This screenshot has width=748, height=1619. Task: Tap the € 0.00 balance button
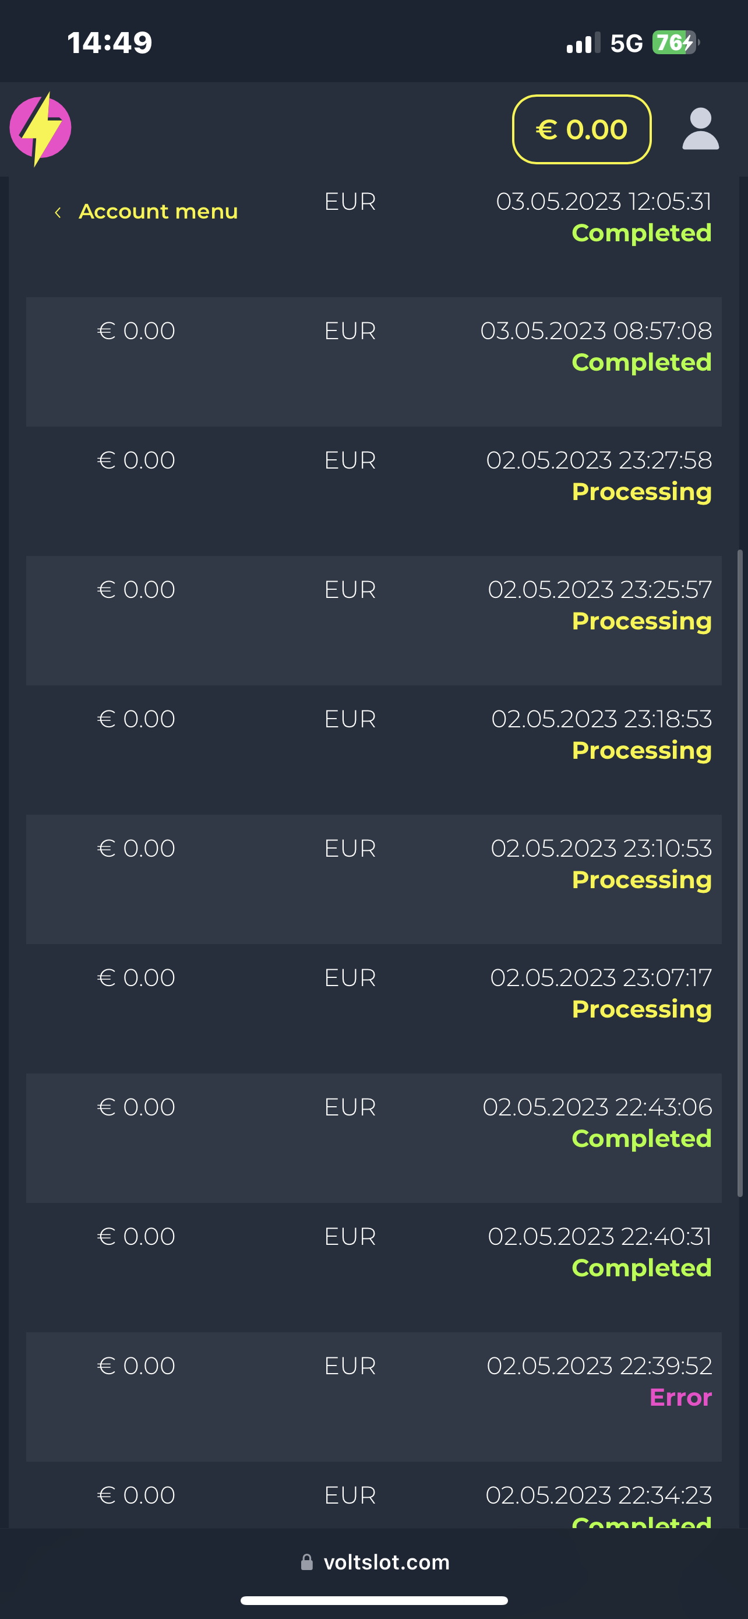581,129
